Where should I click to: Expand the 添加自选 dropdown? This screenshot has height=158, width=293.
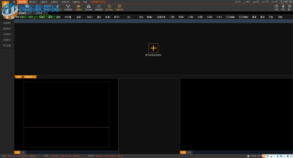[x=30, y=77]
